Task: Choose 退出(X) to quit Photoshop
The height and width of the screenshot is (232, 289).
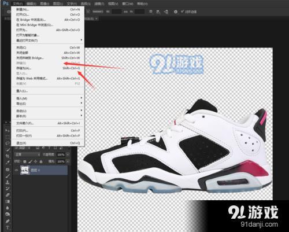Action: [47, 143]
